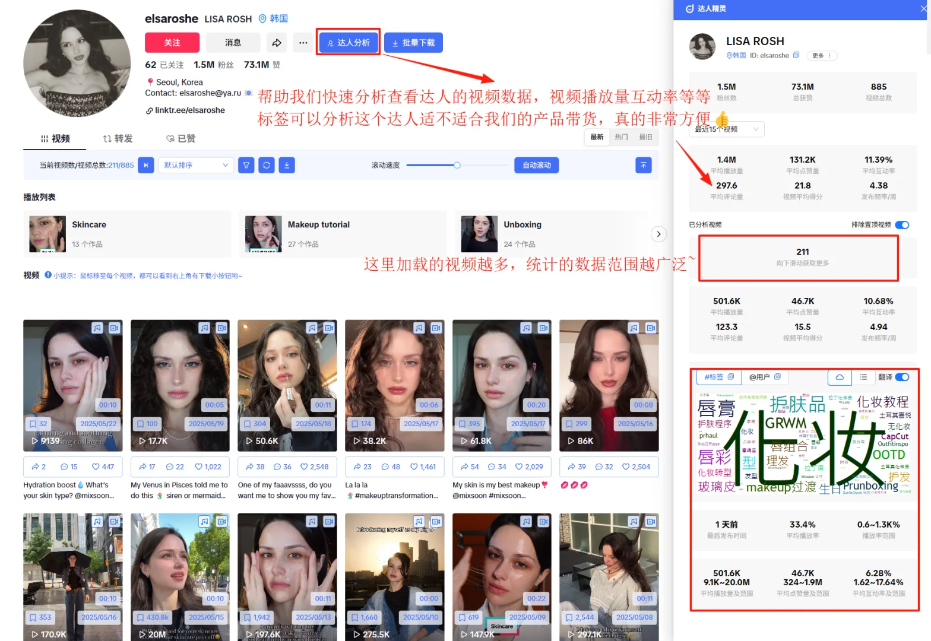The width and height of the screenshot is (931, 641).
Task: Open the video with 61.8K plays
Action: pos(502,386)
